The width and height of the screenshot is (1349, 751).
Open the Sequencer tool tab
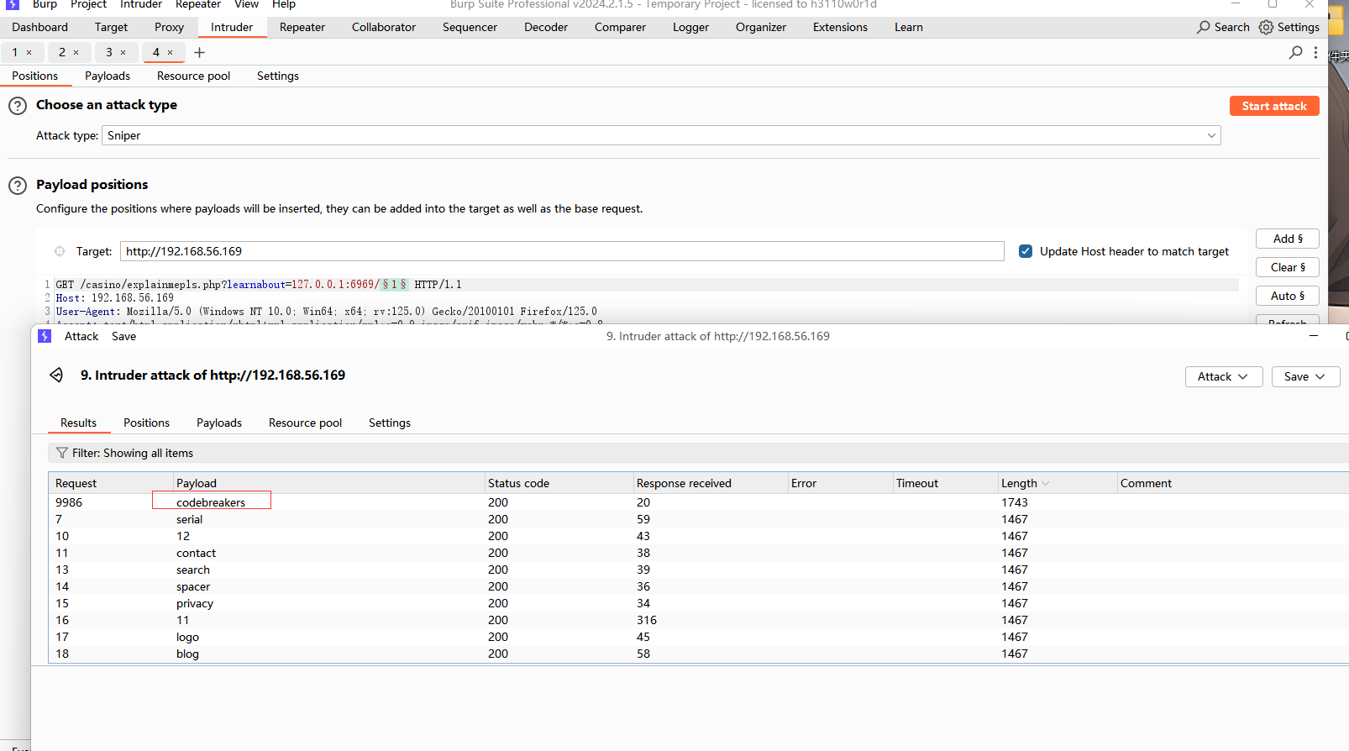tap(470, 27)
